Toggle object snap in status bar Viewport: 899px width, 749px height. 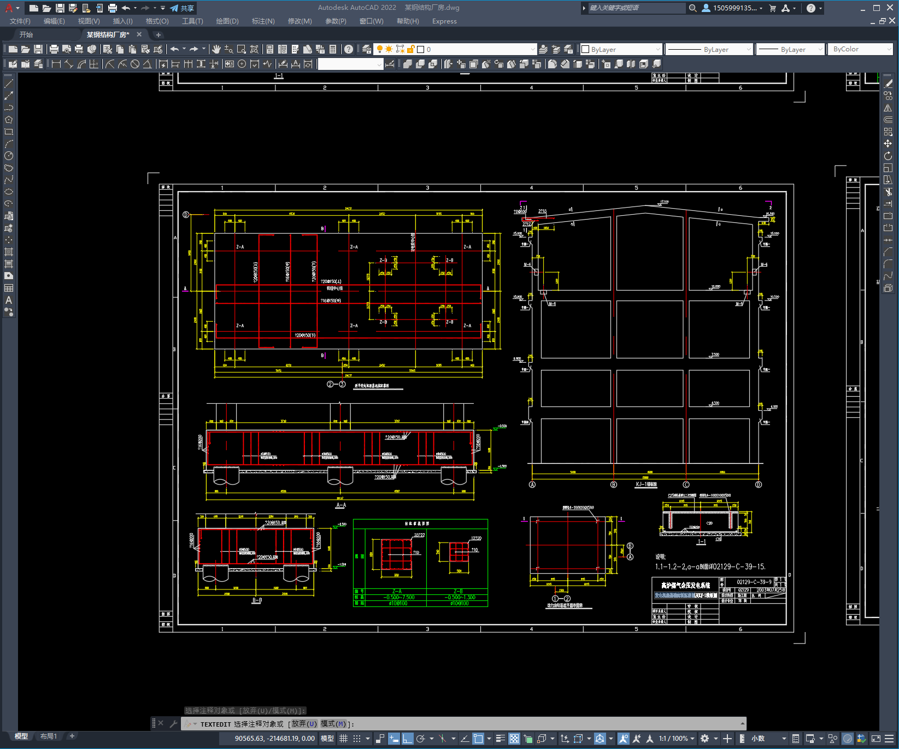[478, 739]
